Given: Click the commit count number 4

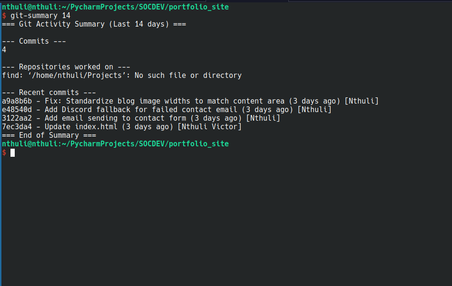Looking at the screenshot, I should coord(4,50).
